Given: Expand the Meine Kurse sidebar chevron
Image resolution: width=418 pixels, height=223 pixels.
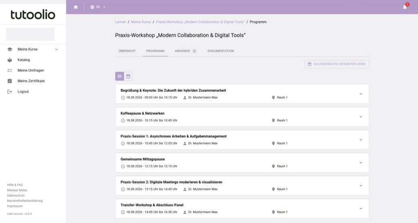Looking at the screenshot, I should pyautogui.click(x=56, y=49).
